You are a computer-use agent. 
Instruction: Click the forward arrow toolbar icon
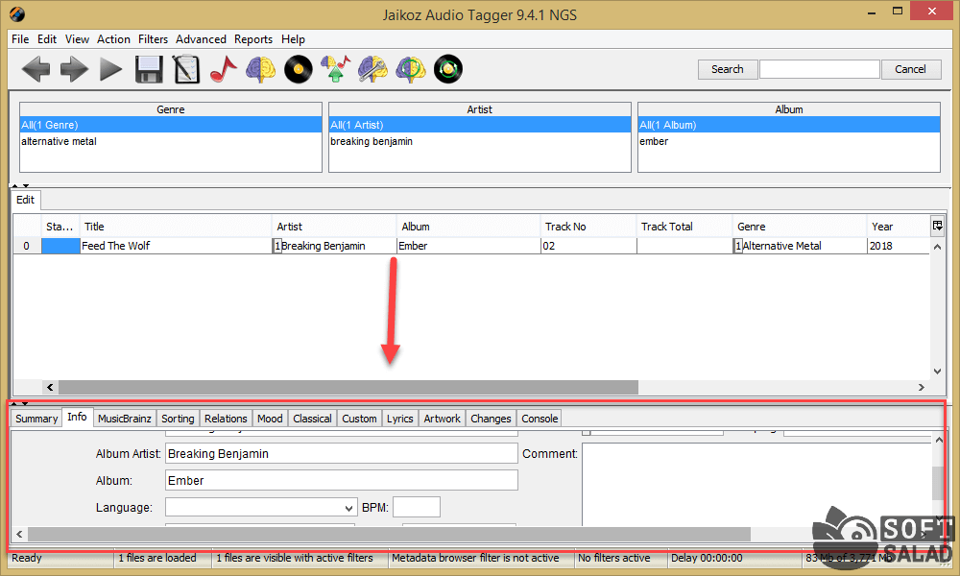click(74, 69)
